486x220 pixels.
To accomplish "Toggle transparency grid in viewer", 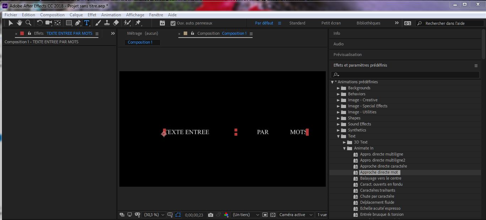I will pos(273,215).
